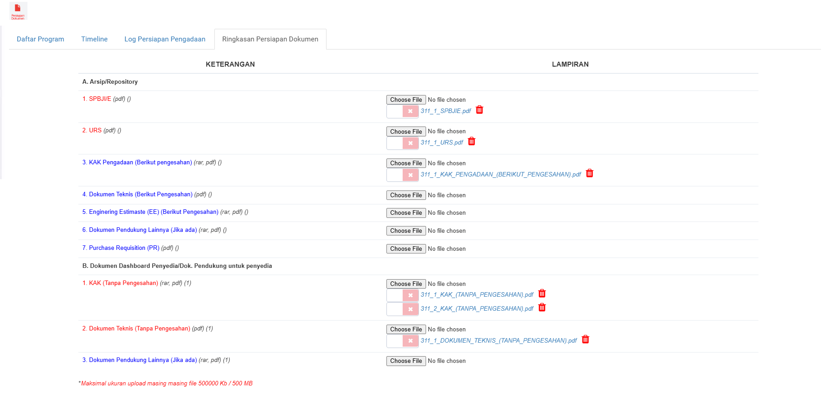Switch to the Daftar Program tab

41,39
